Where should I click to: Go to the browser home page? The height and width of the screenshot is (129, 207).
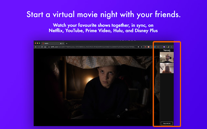[45, 47]
